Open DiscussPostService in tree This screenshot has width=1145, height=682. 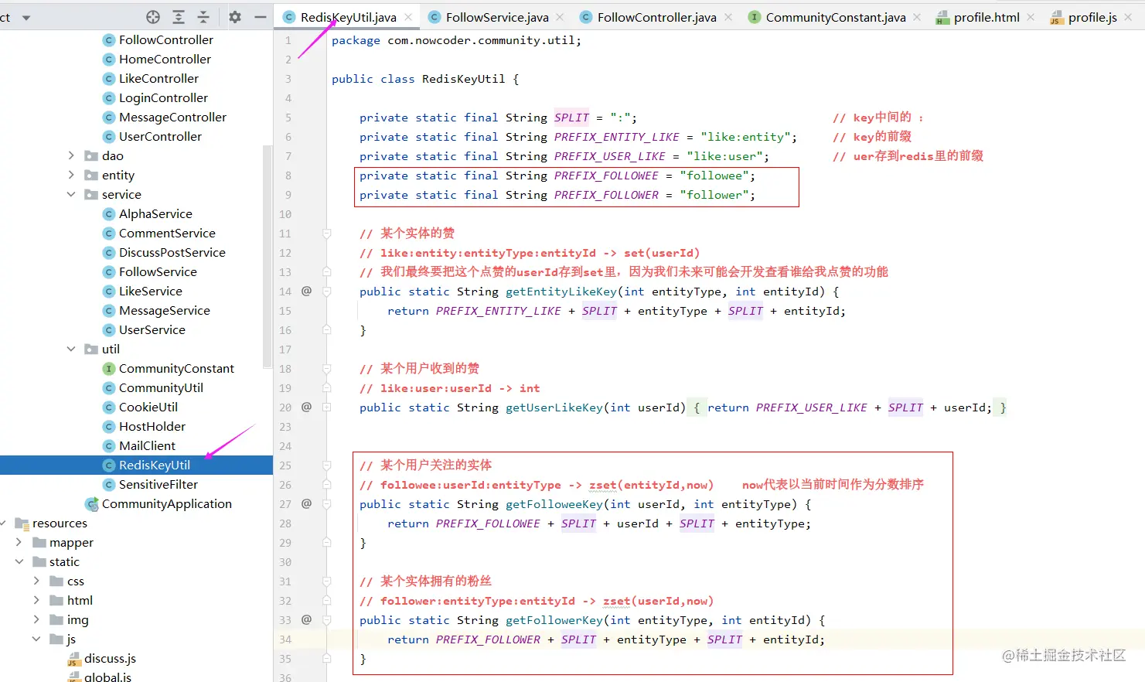click(172, 252)
